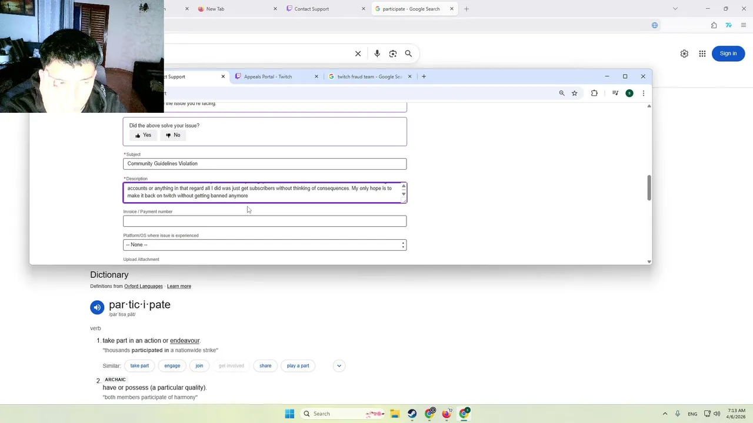
Task: Open the taskbar clock and date
Action: tap(736, 414)
